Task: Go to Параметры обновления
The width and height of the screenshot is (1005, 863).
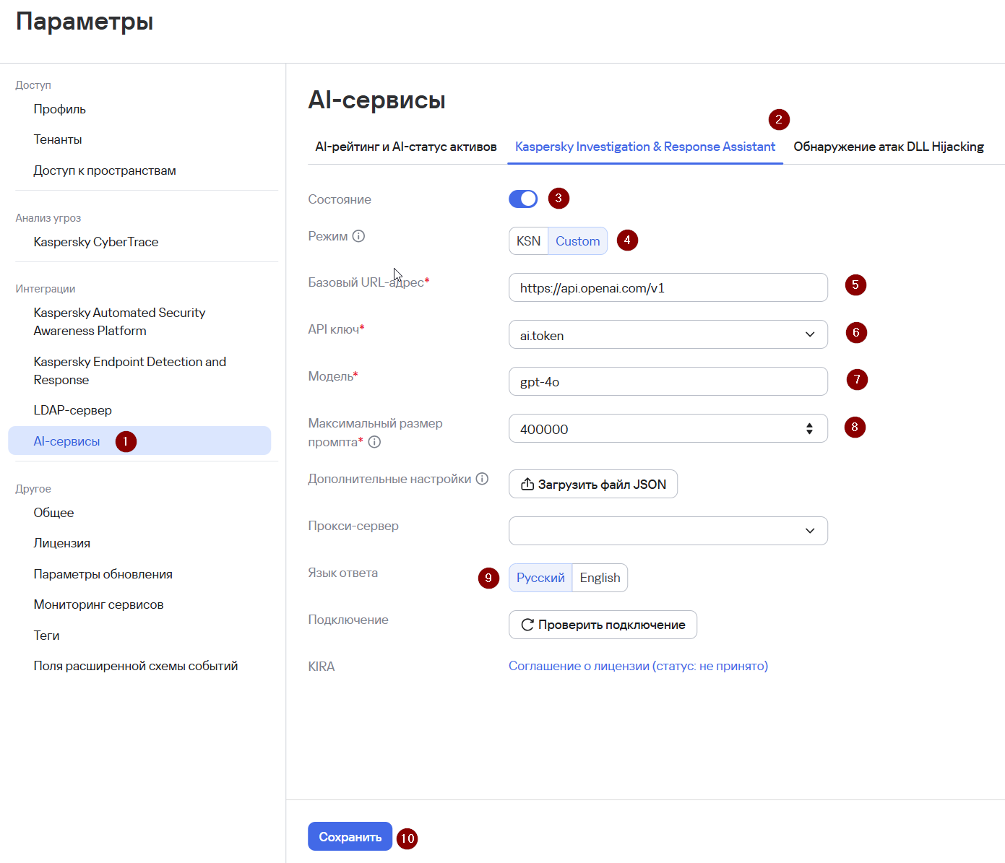Action: pos(103,574)
